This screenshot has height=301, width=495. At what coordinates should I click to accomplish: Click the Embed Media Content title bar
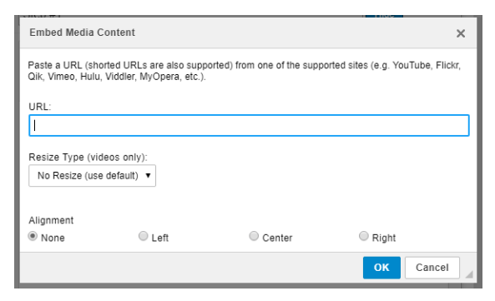(x=248, y=33)
